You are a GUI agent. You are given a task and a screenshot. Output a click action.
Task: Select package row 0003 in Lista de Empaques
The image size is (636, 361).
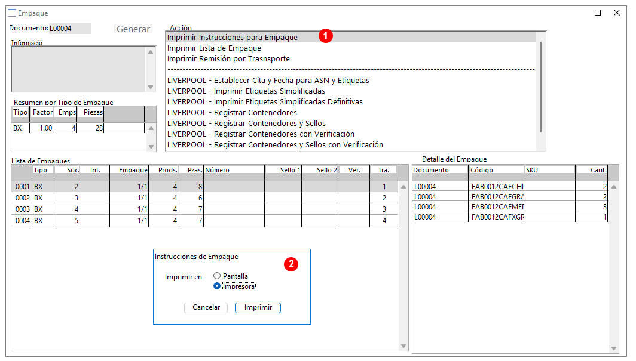tap(204, 209)
